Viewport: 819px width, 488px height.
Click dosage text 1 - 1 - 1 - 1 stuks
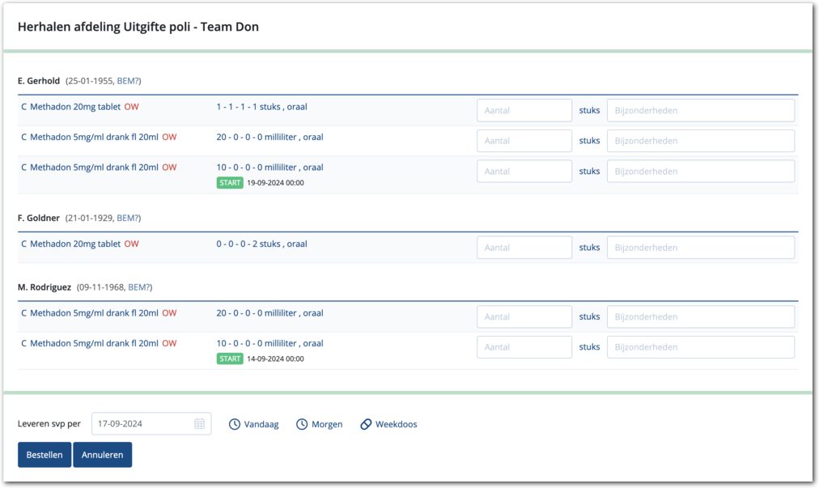(261, 107)
